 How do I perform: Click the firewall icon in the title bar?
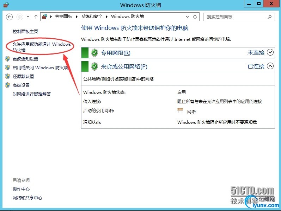[x=6, y=5]
